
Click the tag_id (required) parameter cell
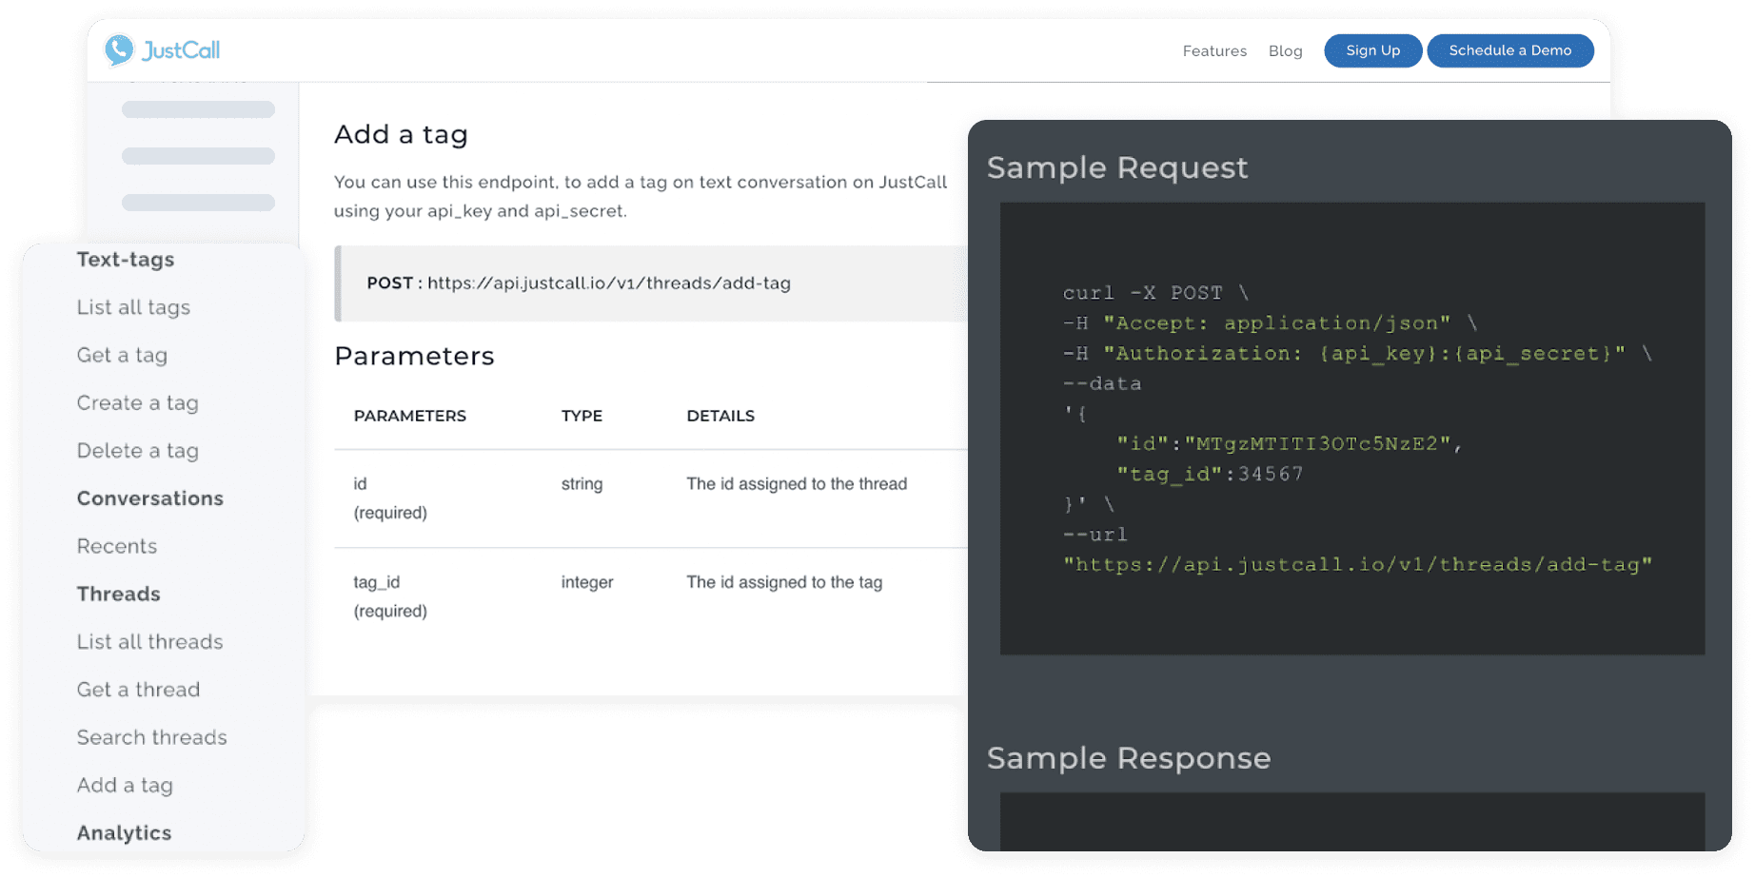coord(390,596)
